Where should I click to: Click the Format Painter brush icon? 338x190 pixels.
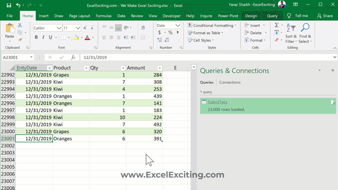[x=20, y=40]
